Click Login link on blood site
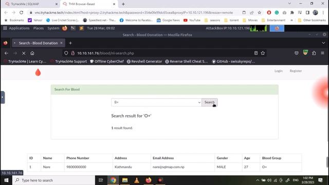Viewport: 329px width, 185px height. (x=279, y=71)
